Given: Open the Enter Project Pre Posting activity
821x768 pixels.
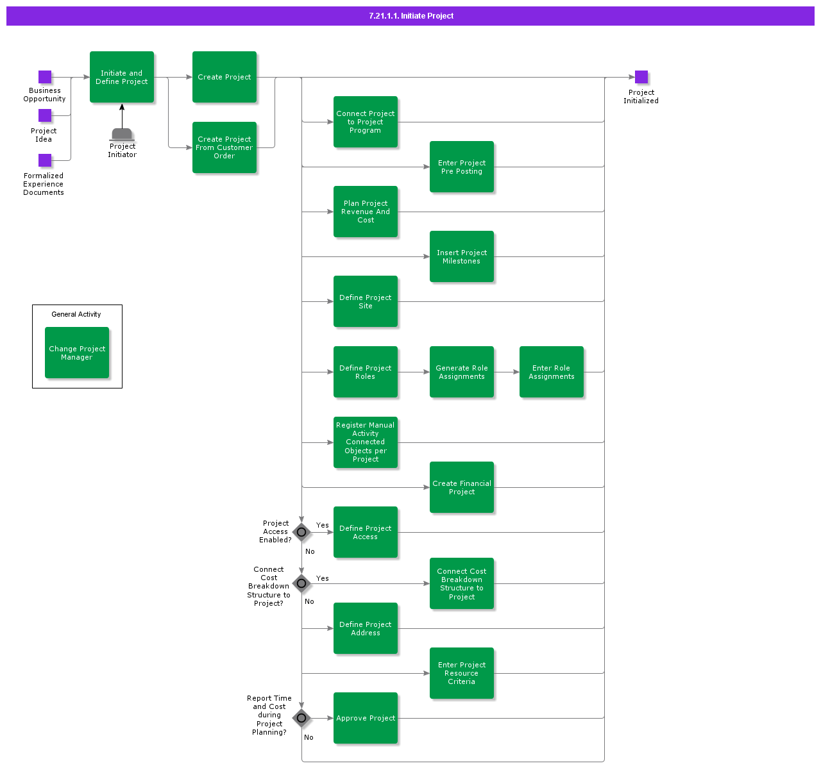Looking at the screenshot, I should pyautogui.click(x=462, y=167).
